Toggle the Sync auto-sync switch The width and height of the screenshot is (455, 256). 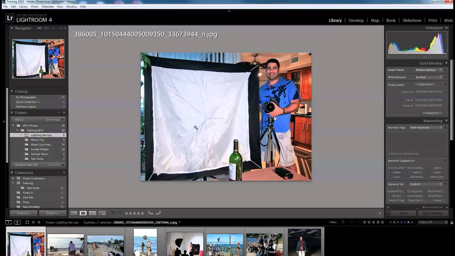[x=388, y=213]
